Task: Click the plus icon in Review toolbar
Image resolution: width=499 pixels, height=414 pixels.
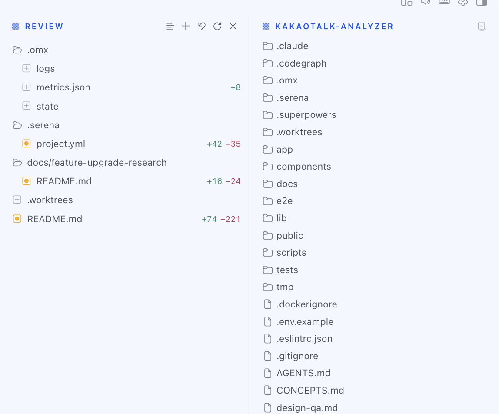Action: (186, 26)
